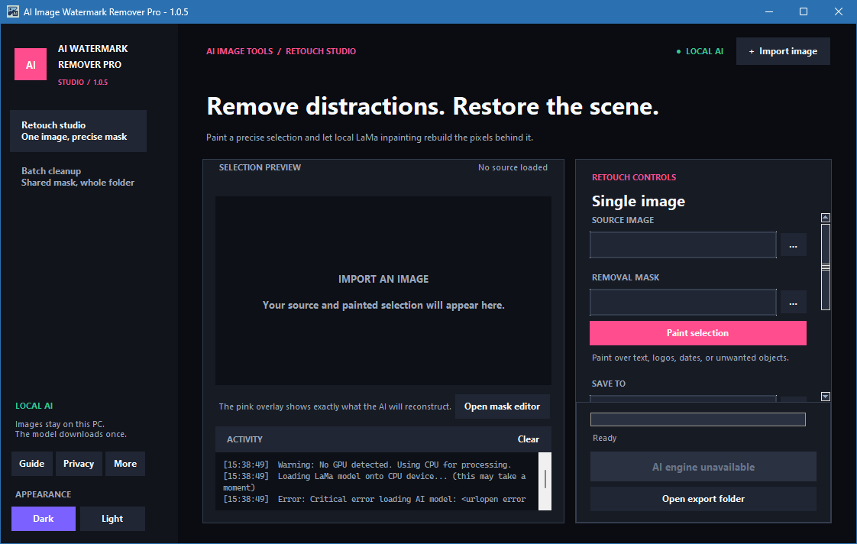Screen dimensions: 857x544
Task: Click the AI engine unavailable button
Action: point(703,467)
